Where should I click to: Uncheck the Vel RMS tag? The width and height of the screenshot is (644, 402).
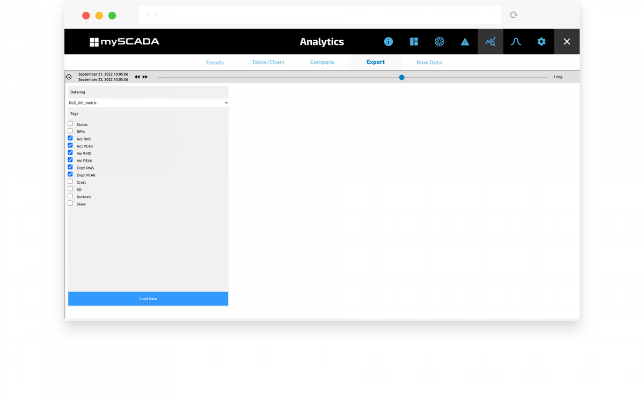pyautogui.click(x=70, y=153)
